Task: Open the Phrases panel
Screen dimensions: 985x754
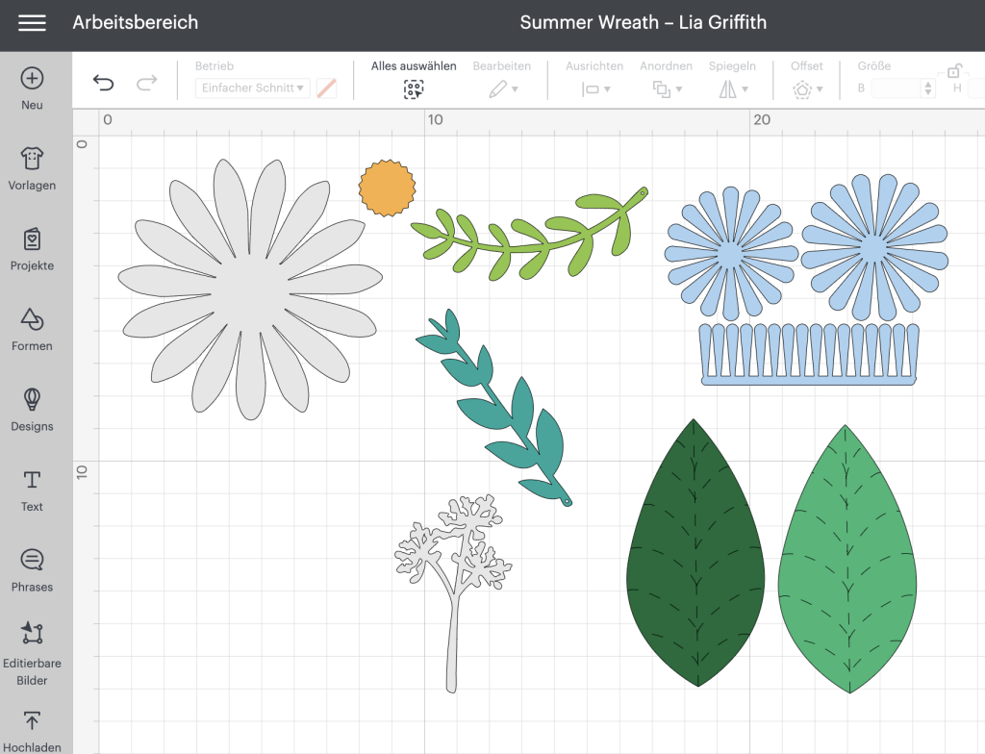Action: pos(32,570)
